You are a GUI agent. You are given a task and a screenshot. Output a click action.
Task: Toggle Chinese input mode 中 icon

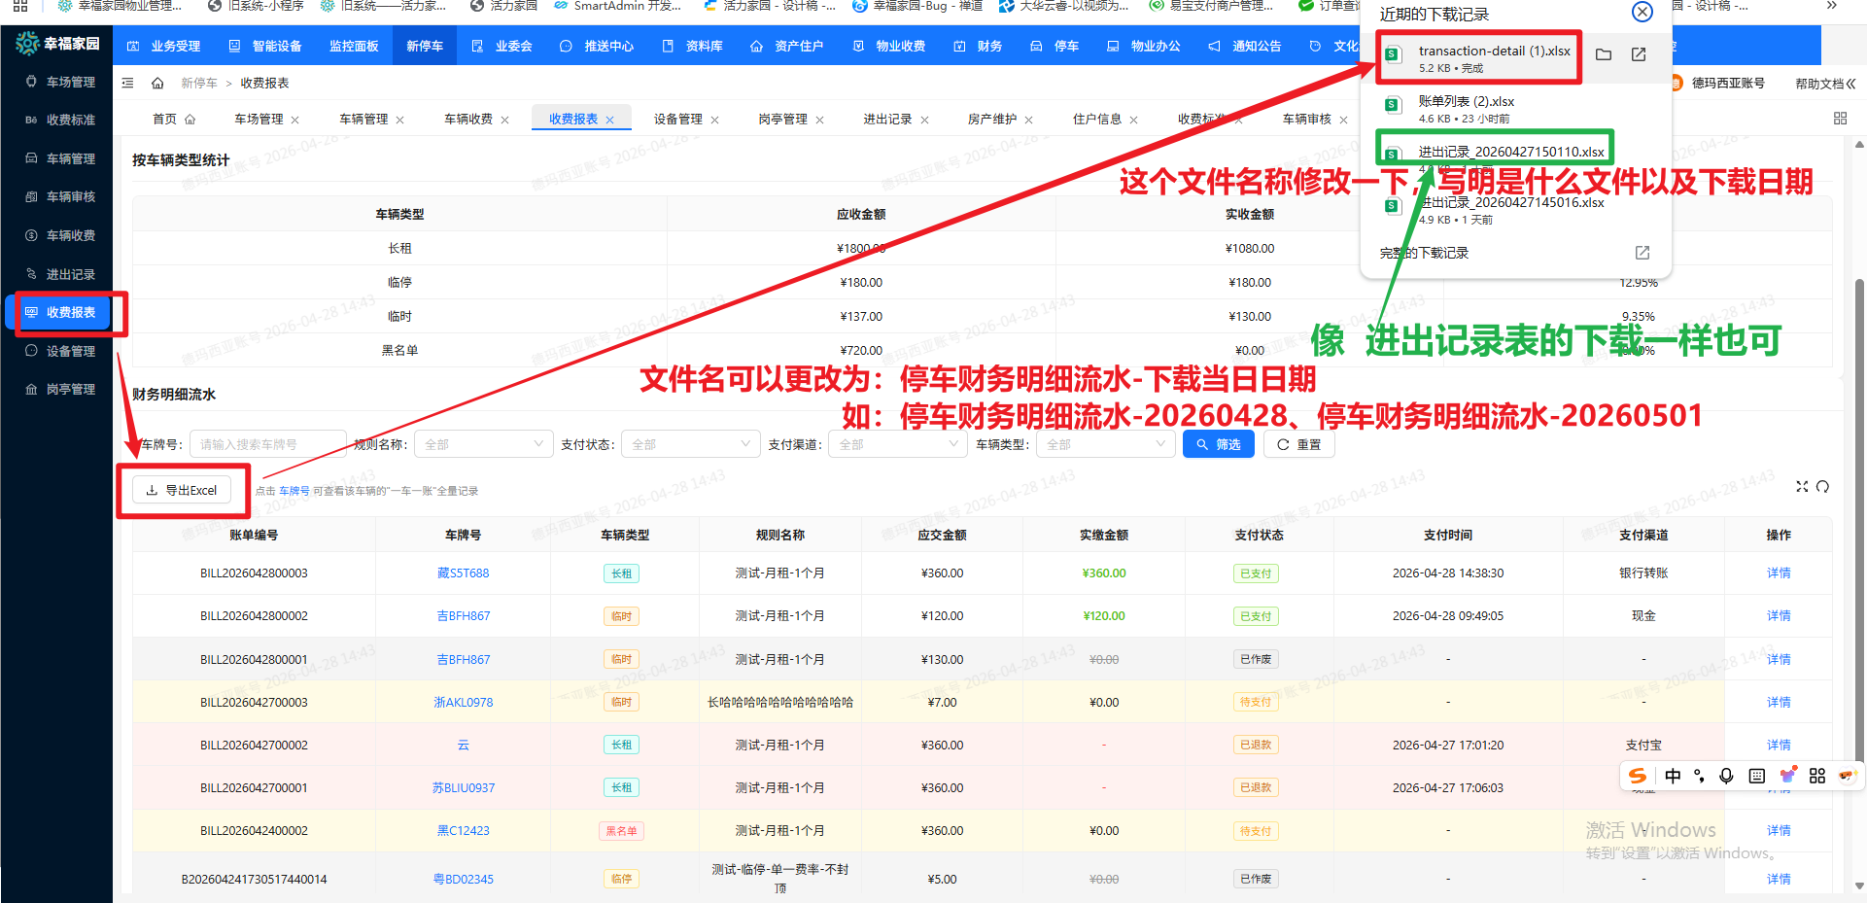(x=1673, y=776)
